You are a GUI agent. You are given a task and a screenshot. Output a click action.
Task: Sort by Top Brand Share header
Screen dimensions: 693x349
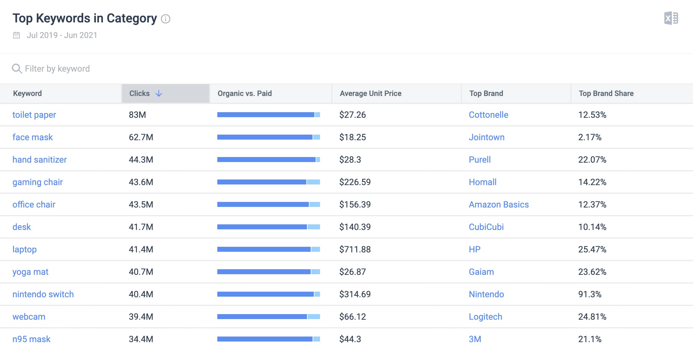pyautogui.click(x=606, y=93)
